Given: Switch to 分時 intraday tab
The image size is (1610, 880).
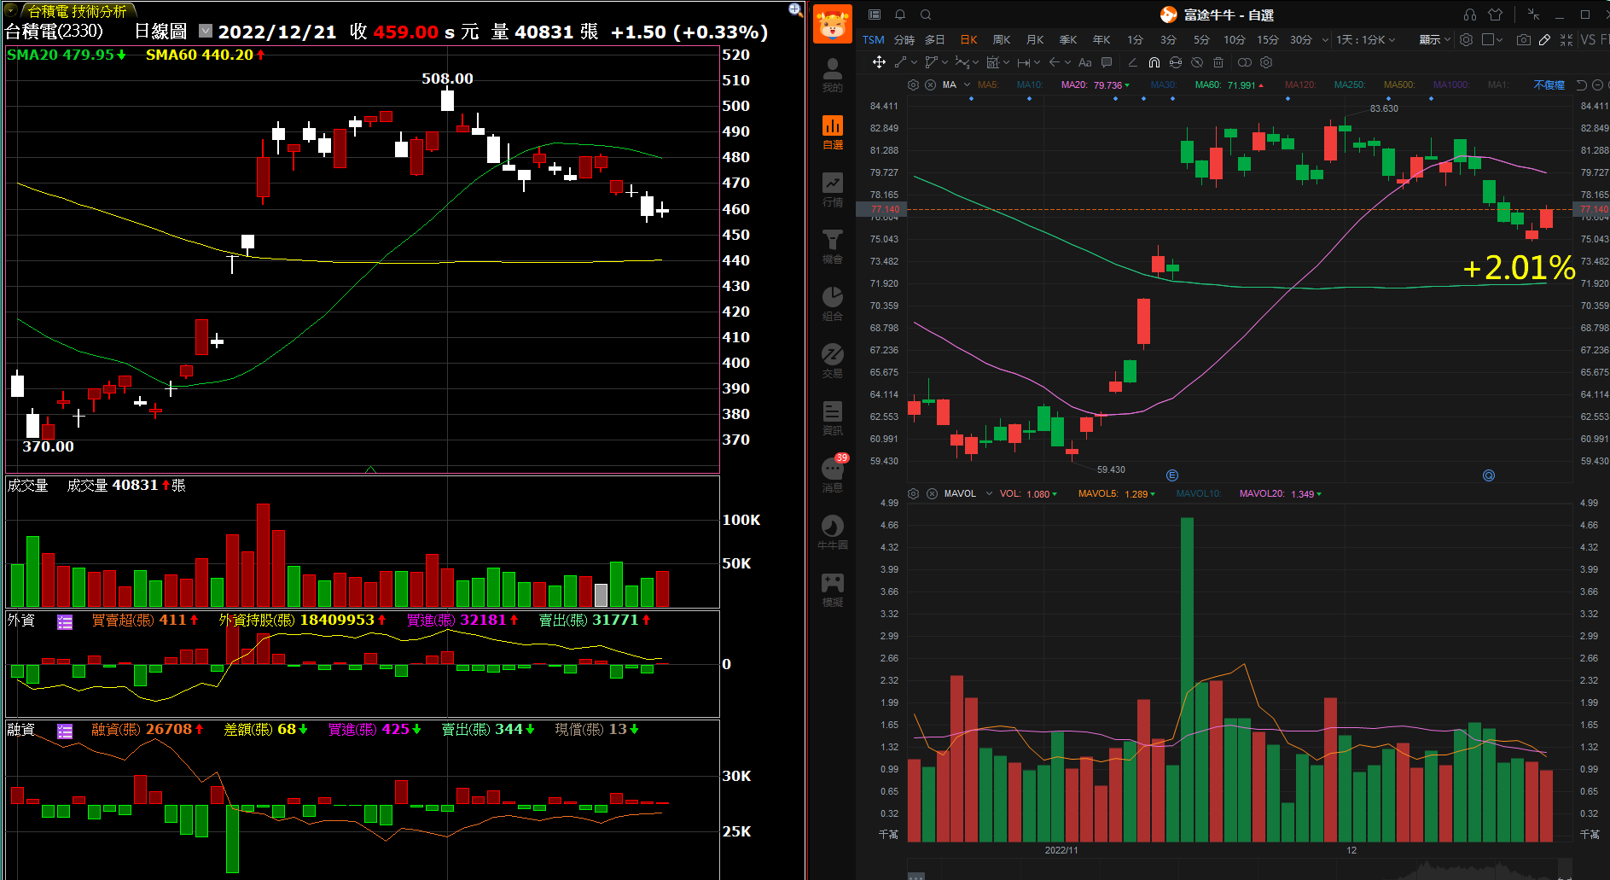Looking at the screenshot, I should click(904, 39).
